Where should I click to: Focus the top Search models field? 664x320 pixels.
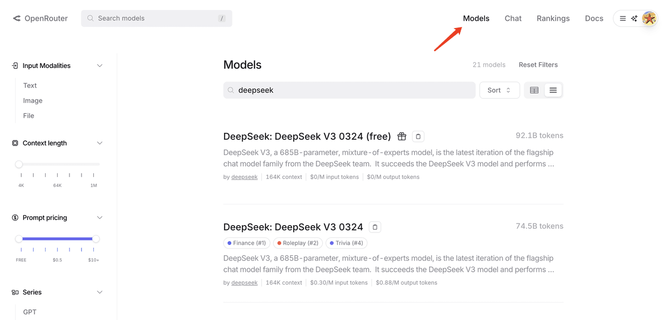(157, 18)
